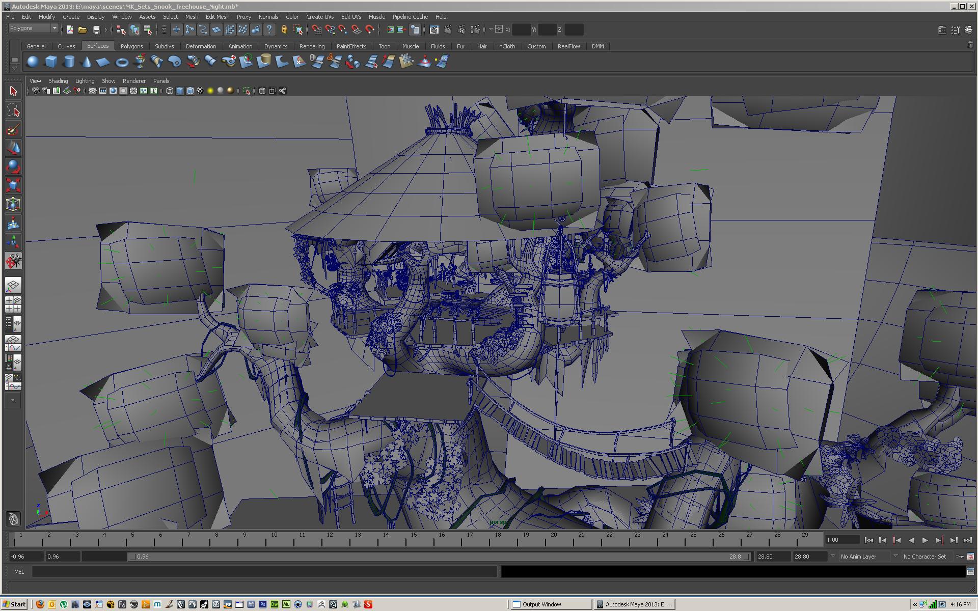Click the playback range slider bar
The image size is (978, 611).
[x=440, y=557]
